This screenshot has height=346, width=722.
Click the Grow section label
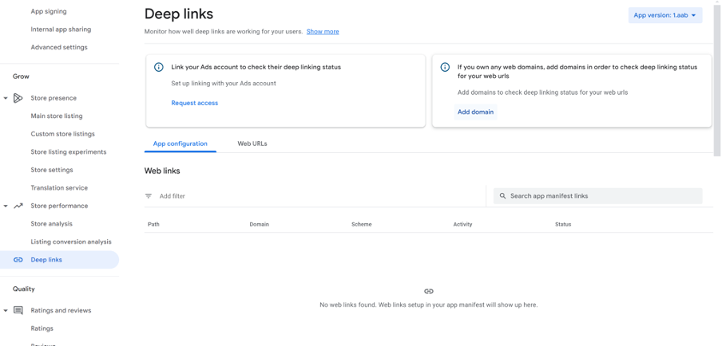point(21,77)
